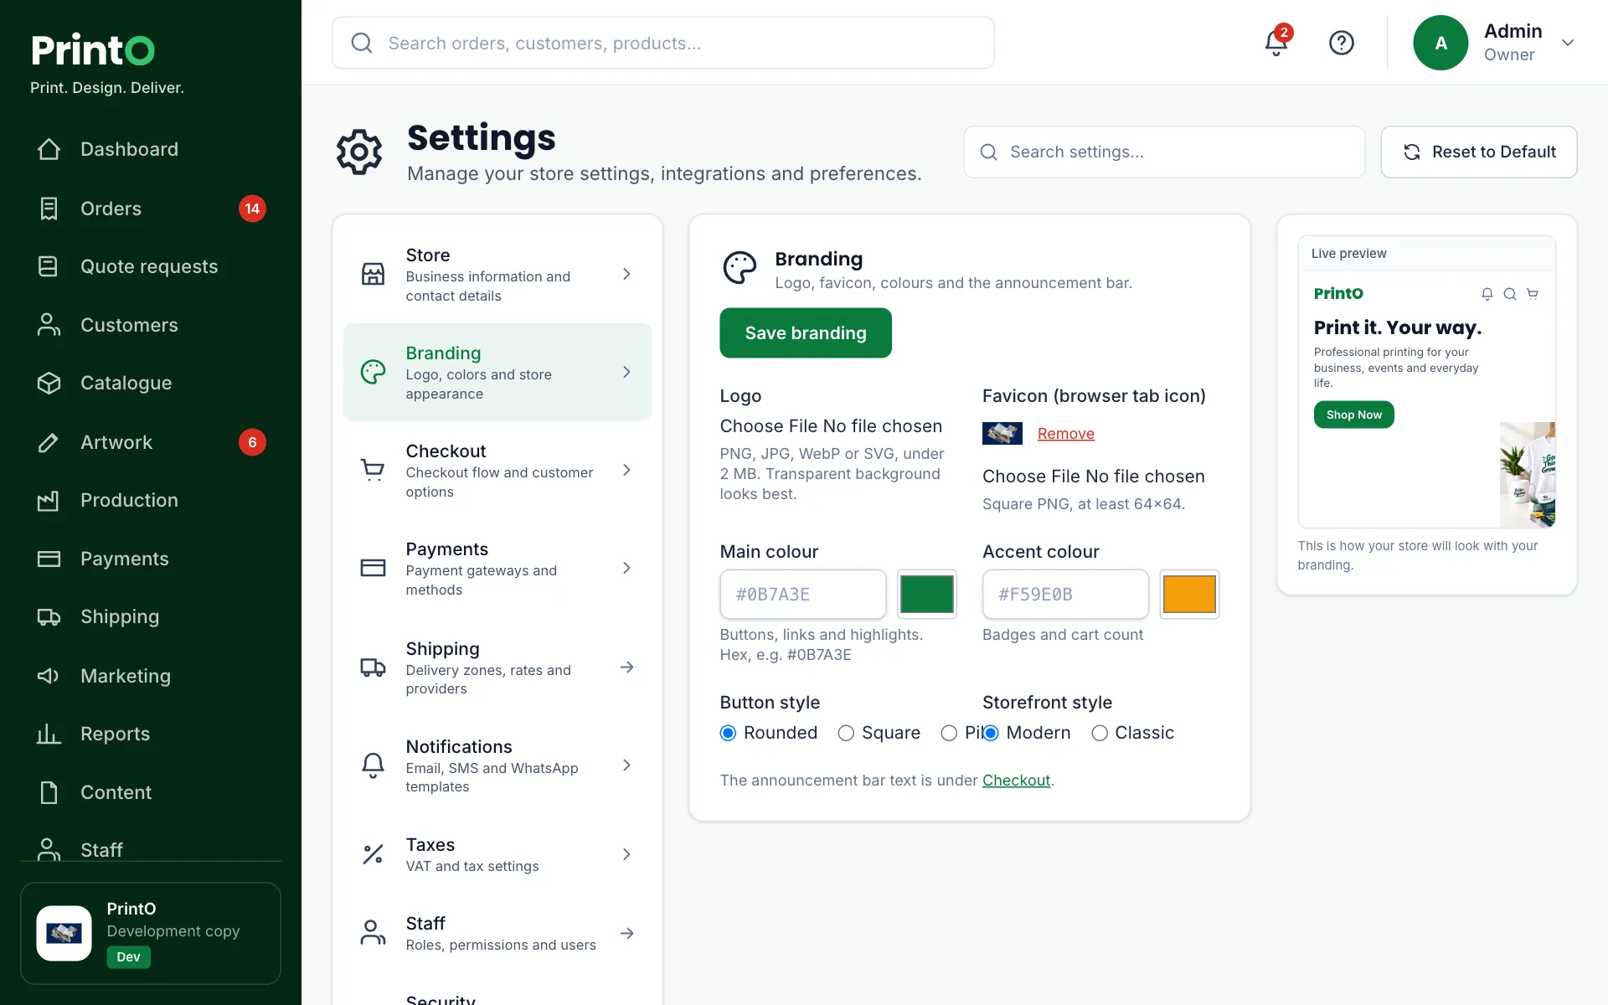1608x1005 pixels.
Task: Go to Customers in the sidebar
Action: 151,325
